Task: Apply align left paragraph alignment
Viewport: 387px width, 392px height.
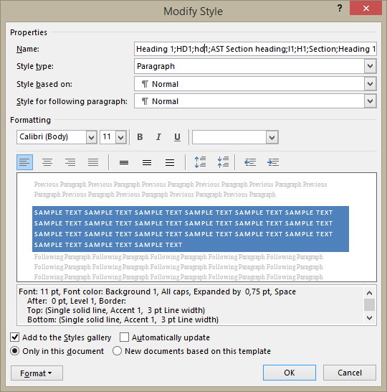Action: click(x=24, y=162)
